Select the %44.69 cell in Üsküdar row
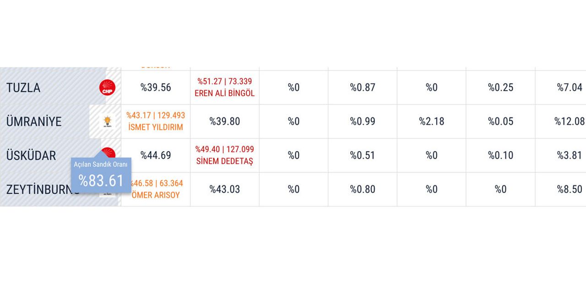This screenshot has height=307, width=586. point(156,155)
